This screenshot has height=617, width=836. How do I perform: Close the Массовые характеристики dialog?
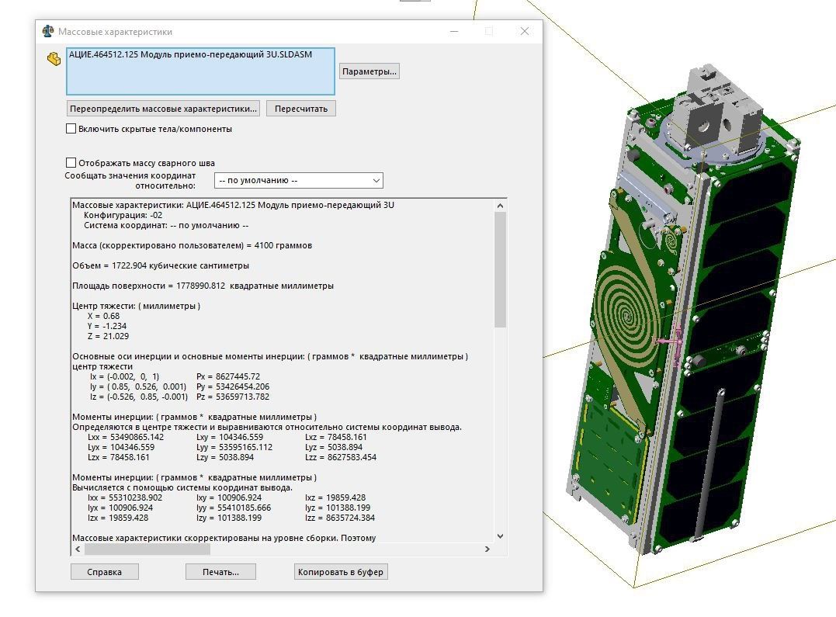525,32
